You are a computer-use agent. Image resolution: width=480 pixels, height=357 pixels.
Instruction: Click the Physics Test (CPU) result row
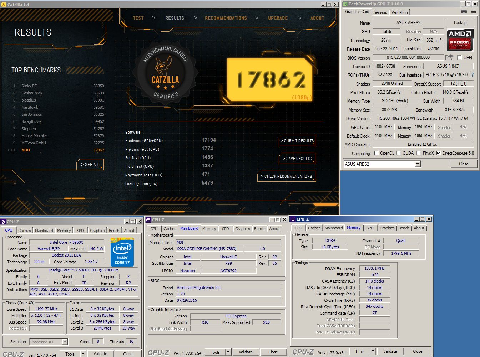pyautogui.click(x=170, y=149)
